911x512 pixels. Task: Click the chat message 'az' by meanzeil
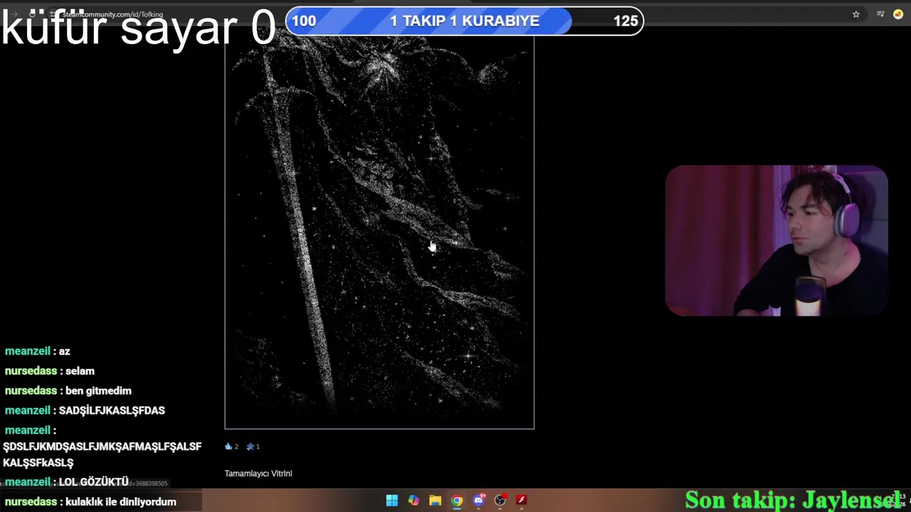point(64,351)
